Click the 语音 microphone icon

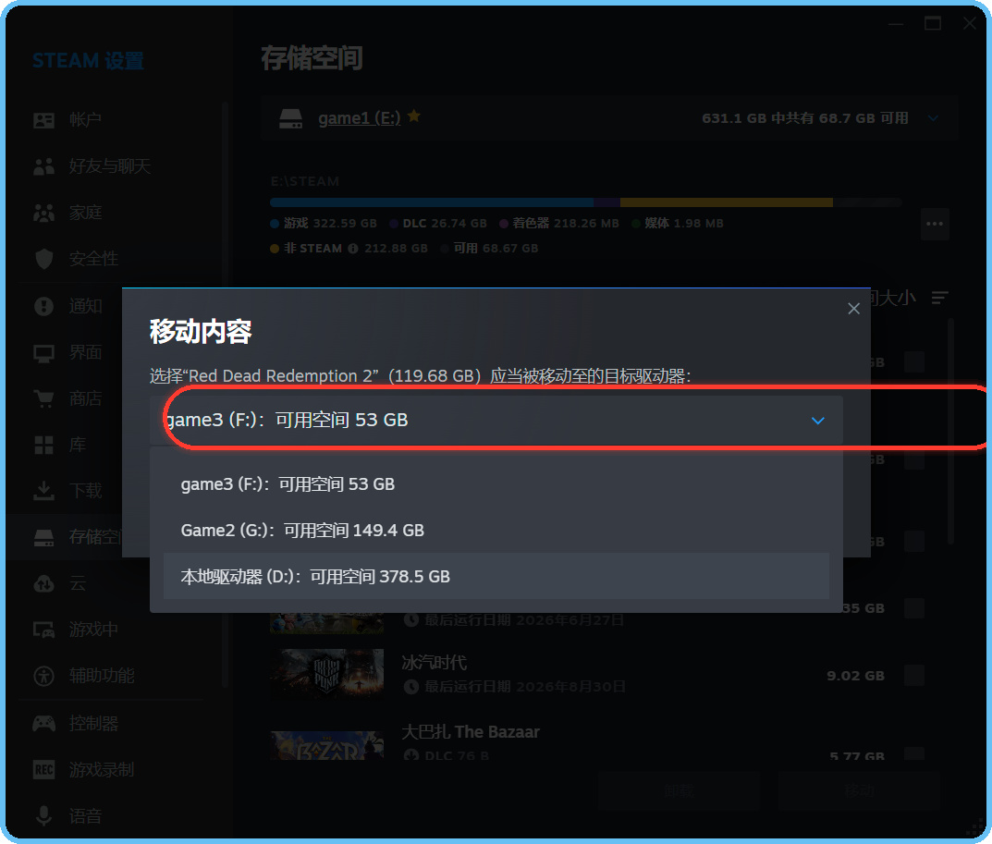[43, 816]
